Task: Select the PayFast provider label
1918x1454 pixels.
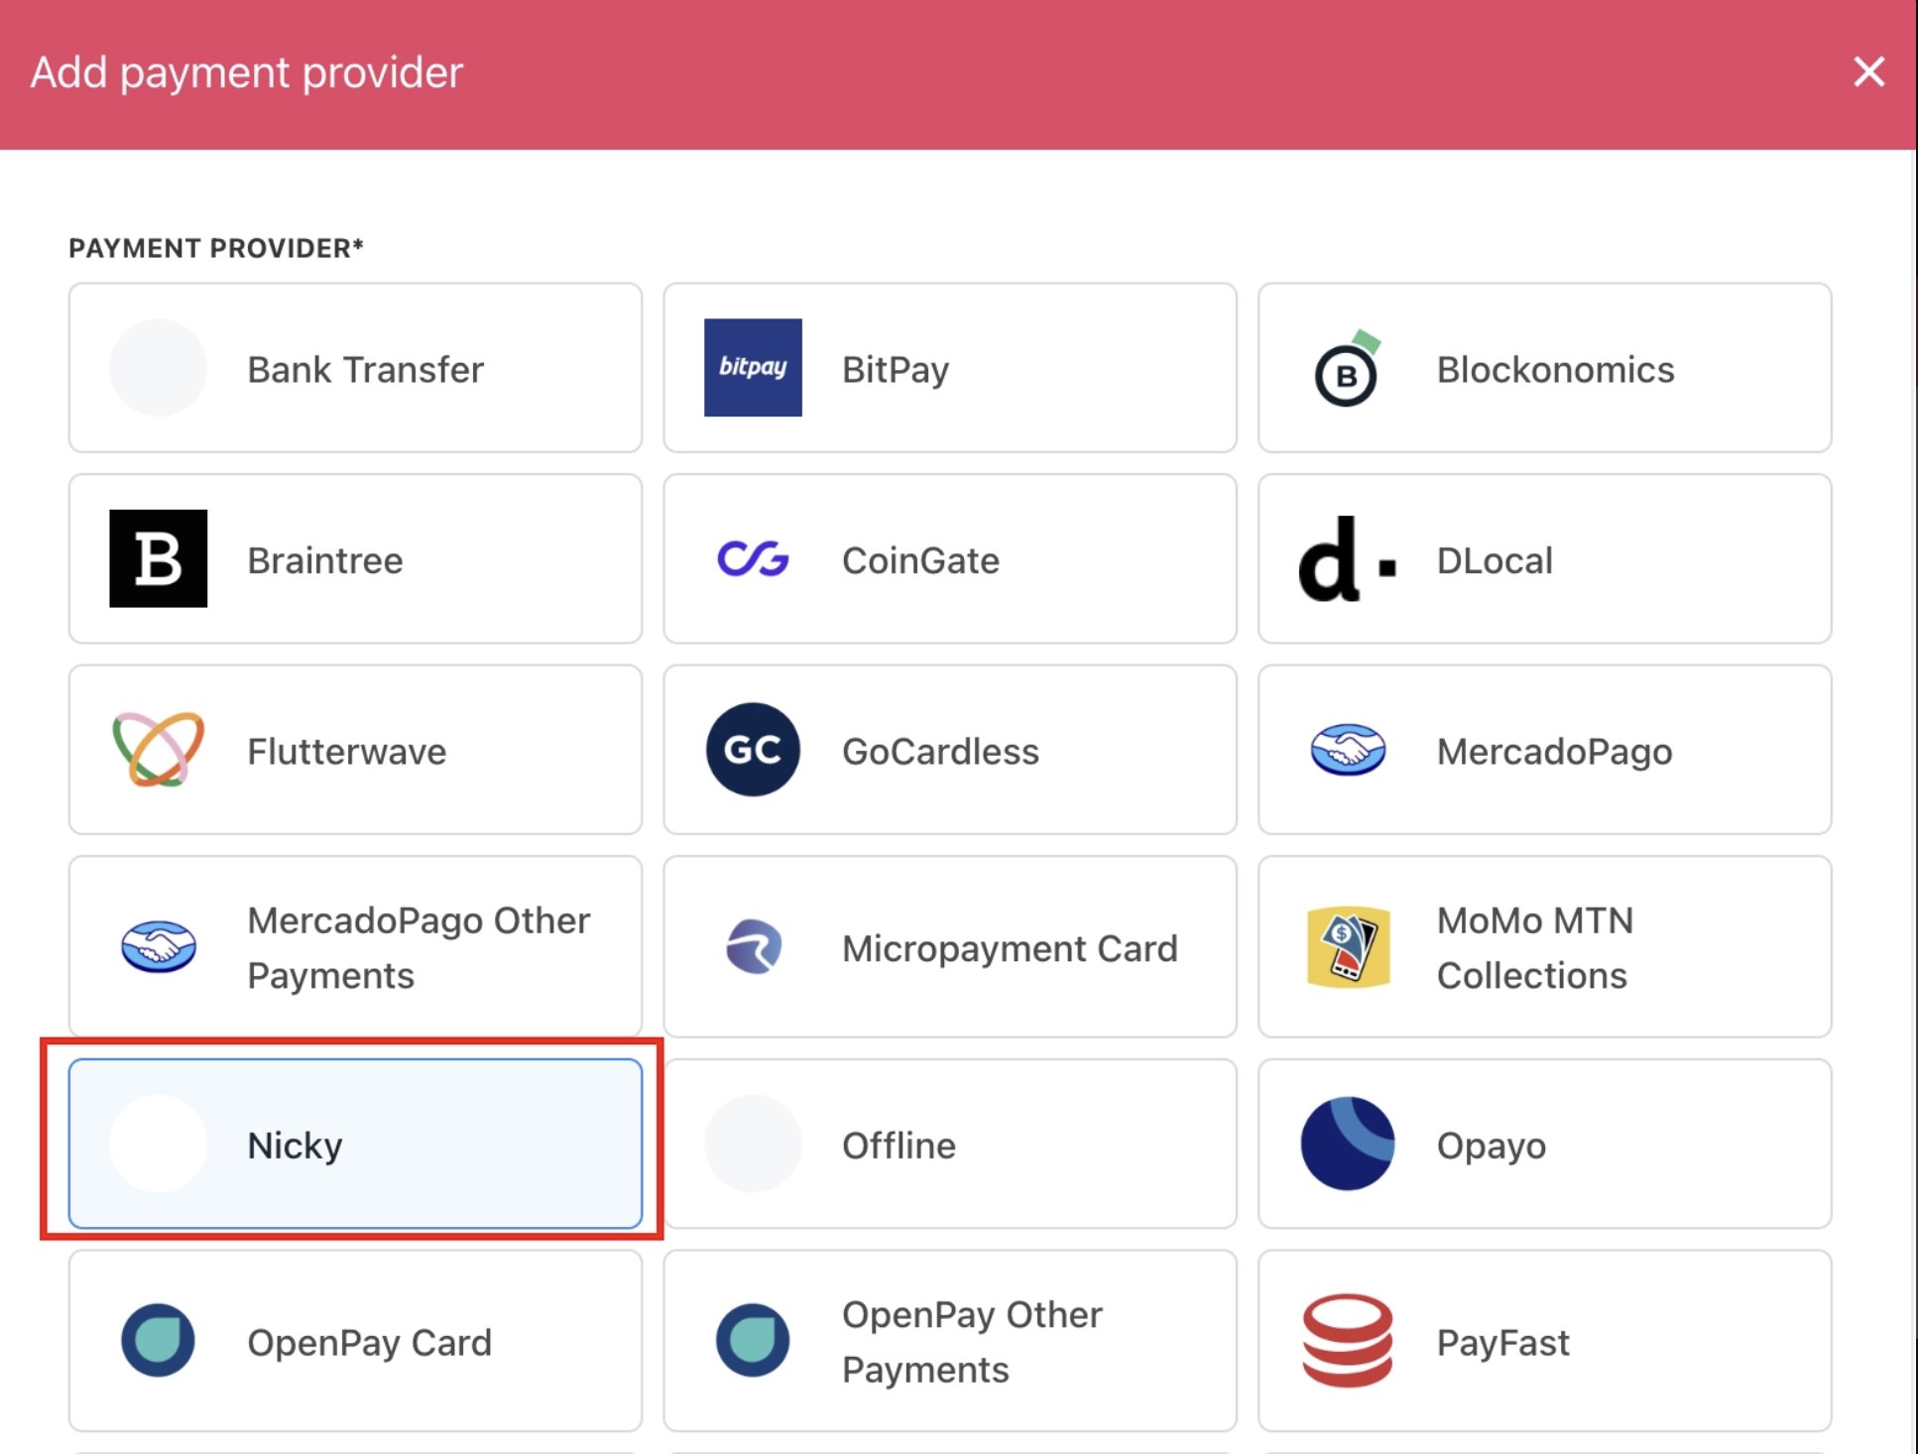Action: click(1502, 1342)
